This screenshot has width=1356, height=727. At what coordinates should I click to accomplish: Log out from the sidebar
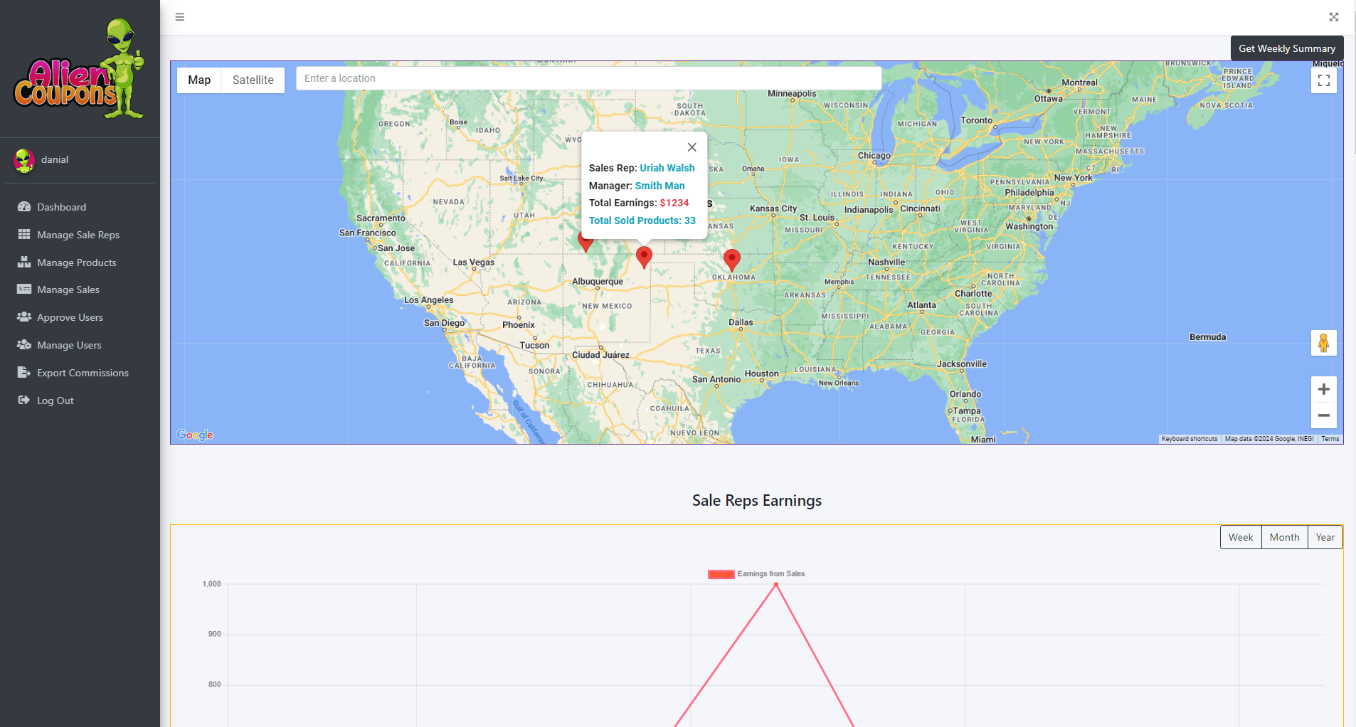(55, 400)
